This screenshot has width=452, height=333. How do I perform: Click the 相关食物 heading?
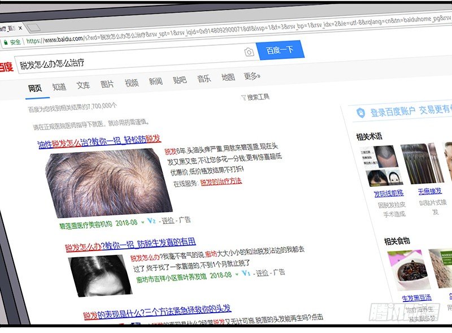(x=397, y=241)
